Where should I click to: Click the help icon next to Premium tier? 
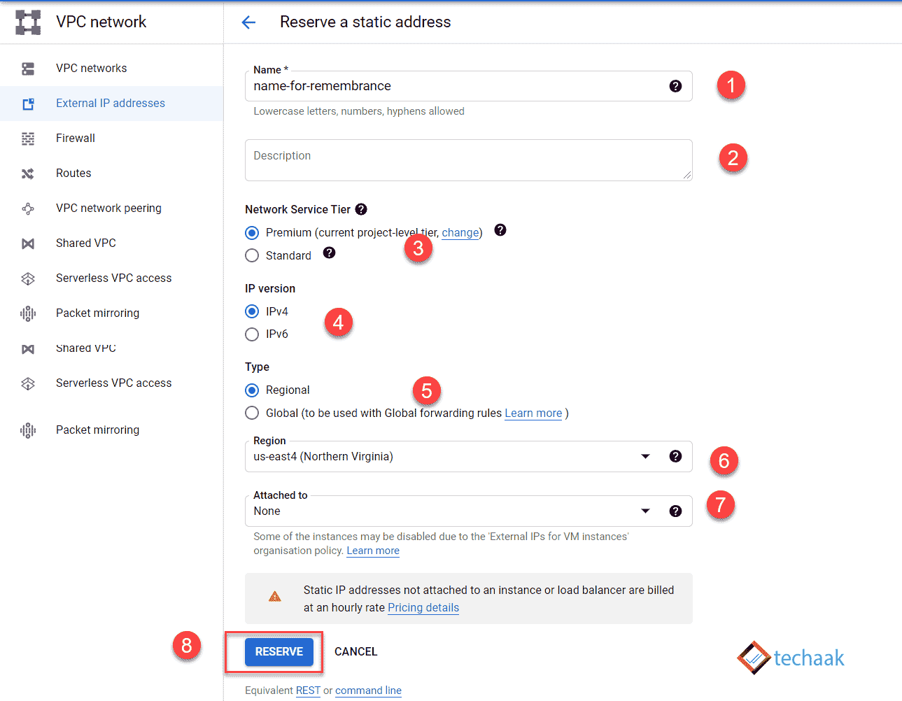coord(500,230)
